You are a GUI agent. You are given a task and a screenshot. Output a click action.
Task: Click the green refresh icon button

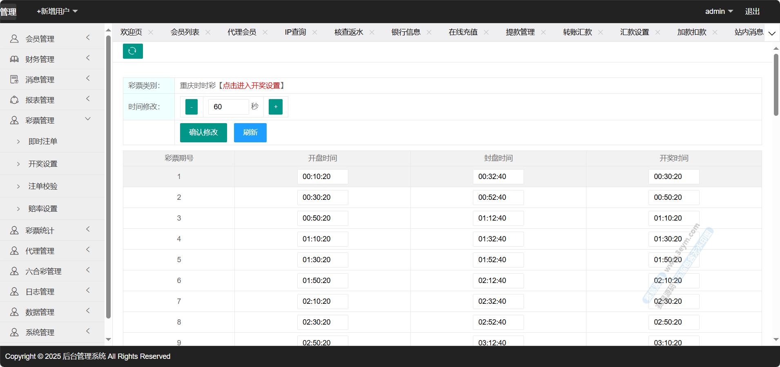point(133,51)
